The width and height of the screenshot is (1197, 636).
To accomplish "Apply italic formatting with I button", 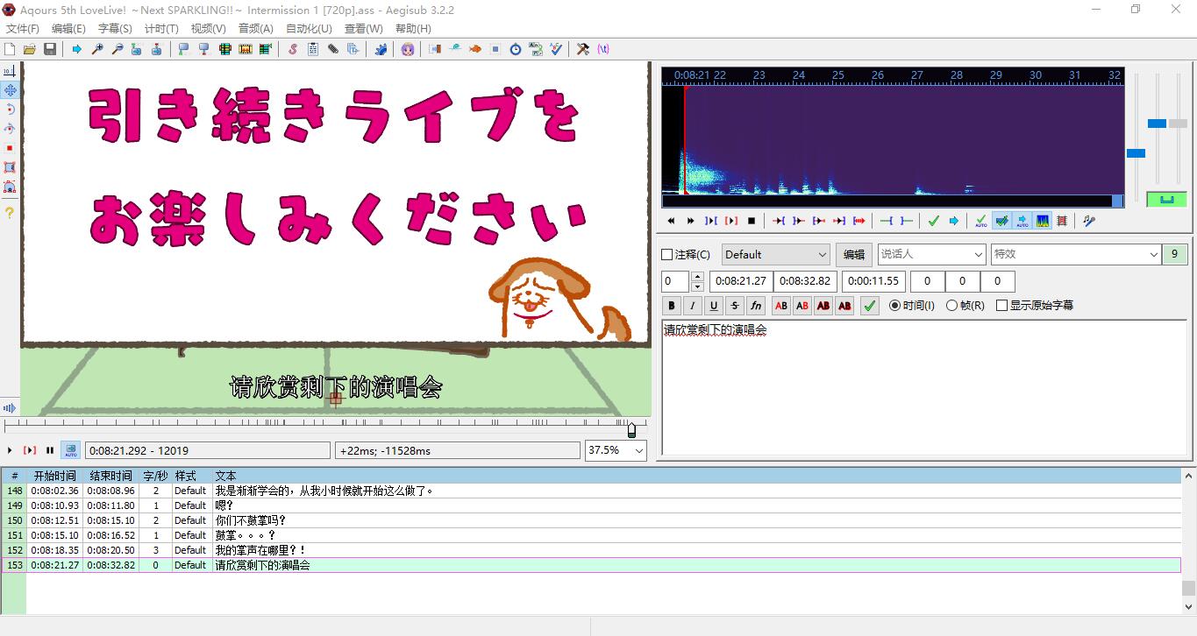I will point(693,306).
